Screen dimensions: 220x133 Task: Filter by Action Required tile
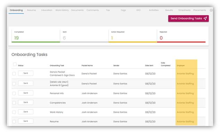coord(133,36)
